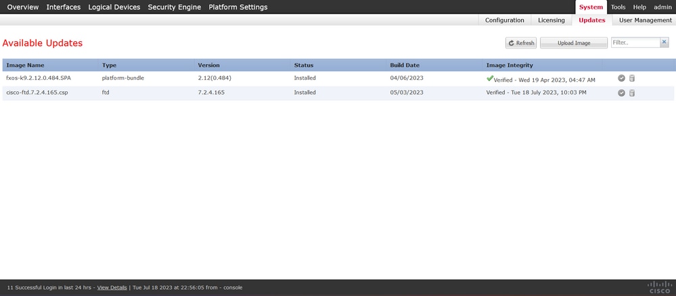This screenshot has width=676, height=296.
Task: Delete the cisco-ftd.7.2.4.165.csp image
Action: coord(632,93)
